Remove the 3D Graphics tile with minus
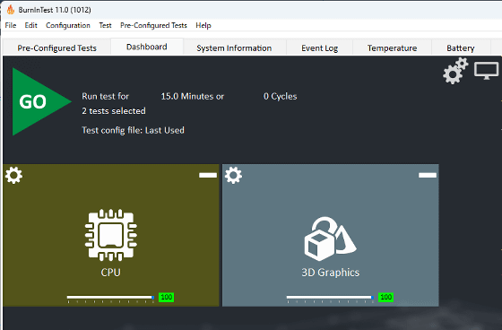The image size is (502, 330). click(x=428, y=175)
